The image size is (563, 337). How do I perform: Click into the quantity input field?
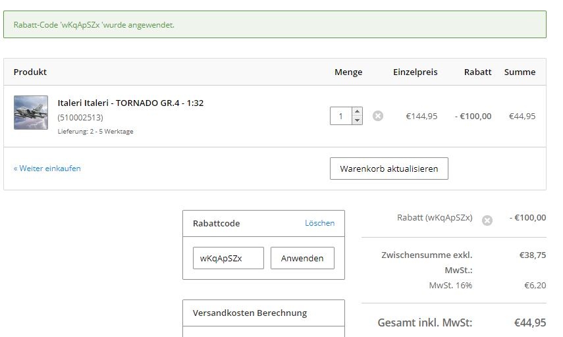(341, 116)
